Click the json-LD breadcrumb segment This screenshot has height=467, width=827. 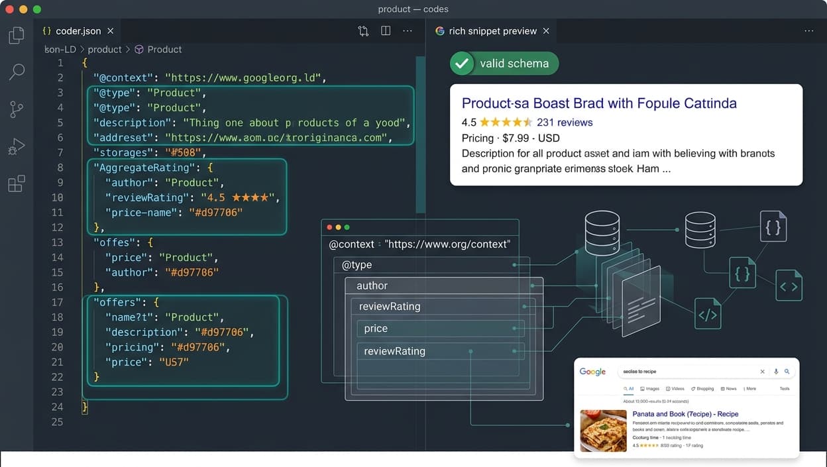click(x=60, y=50)
